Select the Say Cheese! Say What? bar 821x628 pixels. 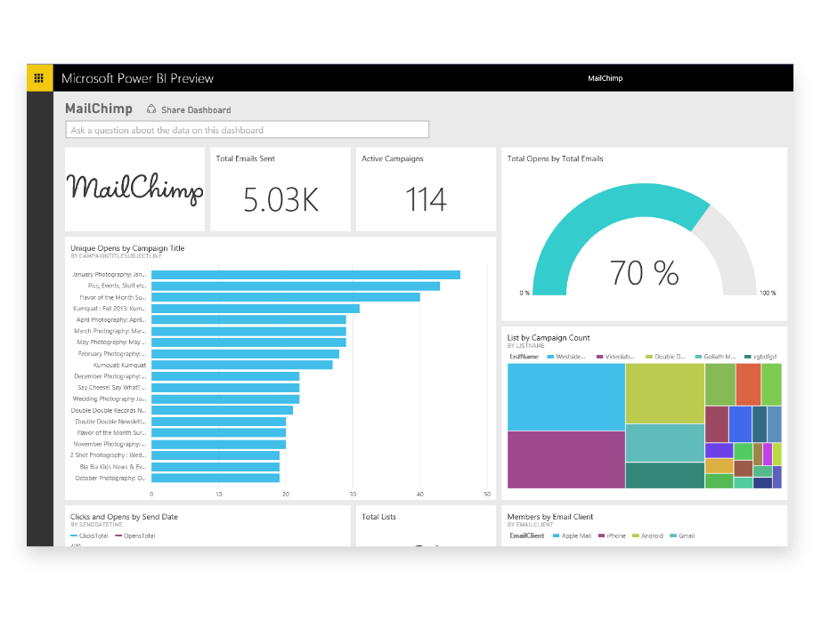(225, 388)
